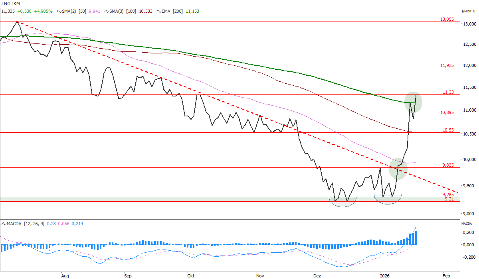The height and width of the screenshot is (279, 479).
Task: Click the 2026 label on time axis
Action: [384, 275]
